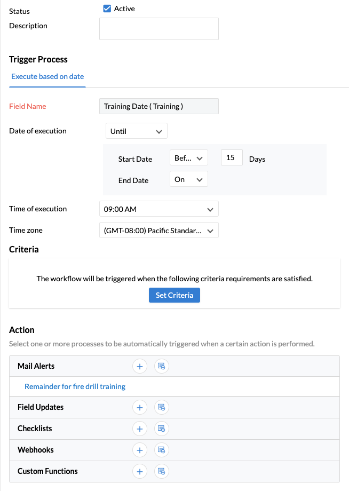
Task: Open the End Date On dropdown
Action: pos(189,179)
